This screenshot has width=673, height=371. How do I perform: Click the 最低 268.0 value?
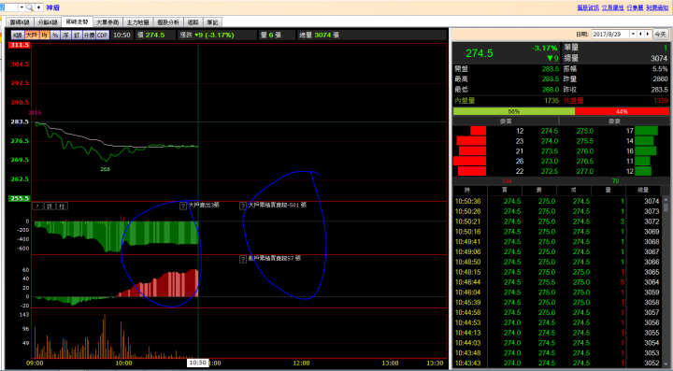551,90
